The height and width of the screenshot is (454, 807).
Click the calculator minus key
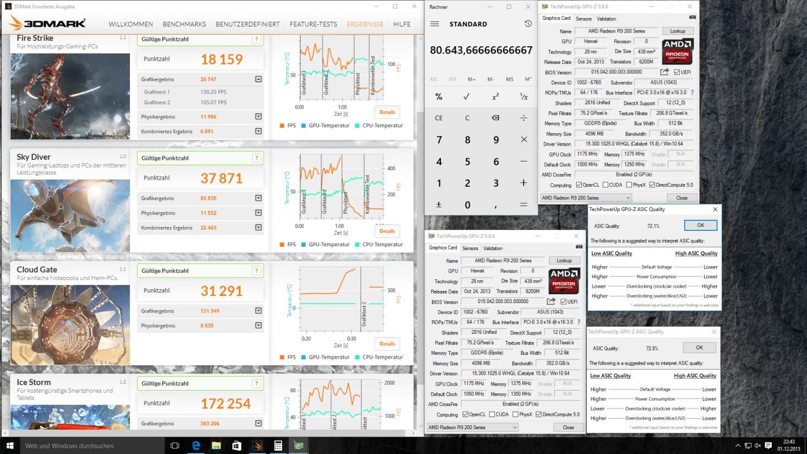pyautogui.click(x=524, y=161)
